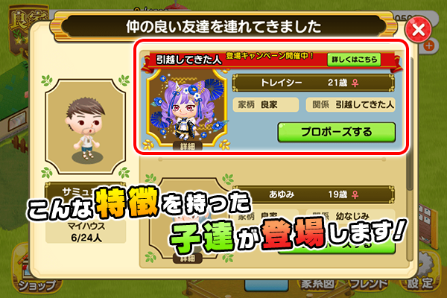Open the 設定 gear settings icon

pyautogui.click(x=419, y=273)
